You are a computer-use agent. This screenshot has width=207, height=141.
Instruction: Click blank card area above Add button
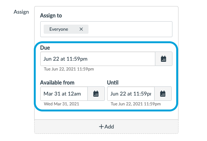106,115
